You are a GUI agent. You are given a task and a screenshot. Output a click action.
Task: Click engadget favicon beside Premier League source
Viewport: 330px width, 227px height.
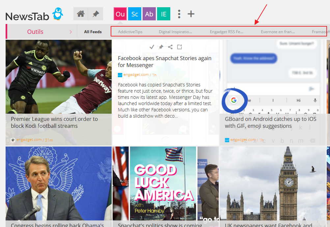pos(13,140)
